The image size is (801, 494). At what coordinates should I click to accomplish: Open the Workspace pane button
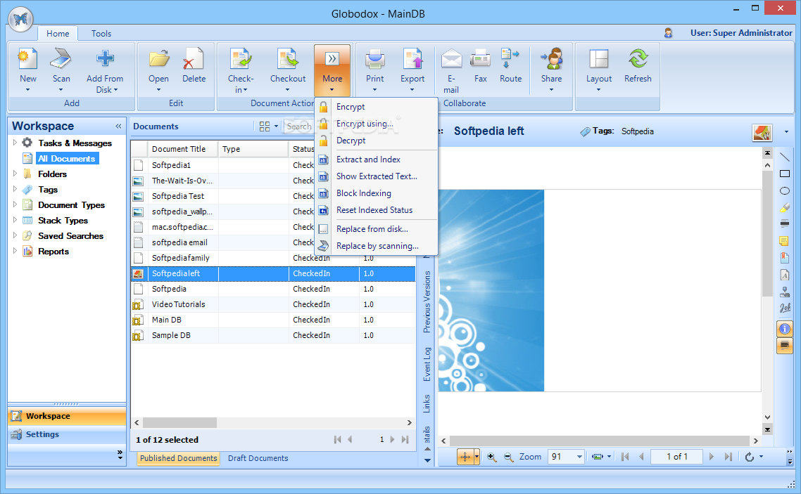[x=67, y=416]
